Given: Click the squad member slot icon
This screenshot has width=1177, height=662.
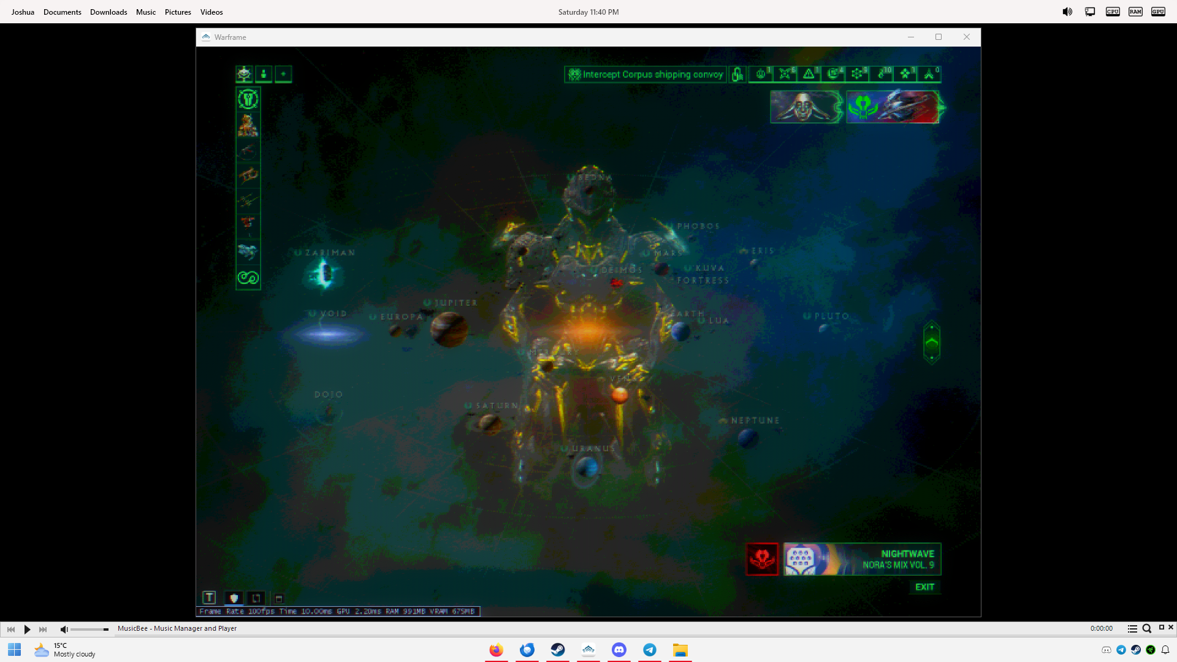Looking at the screenshot, I should [264, 74].
